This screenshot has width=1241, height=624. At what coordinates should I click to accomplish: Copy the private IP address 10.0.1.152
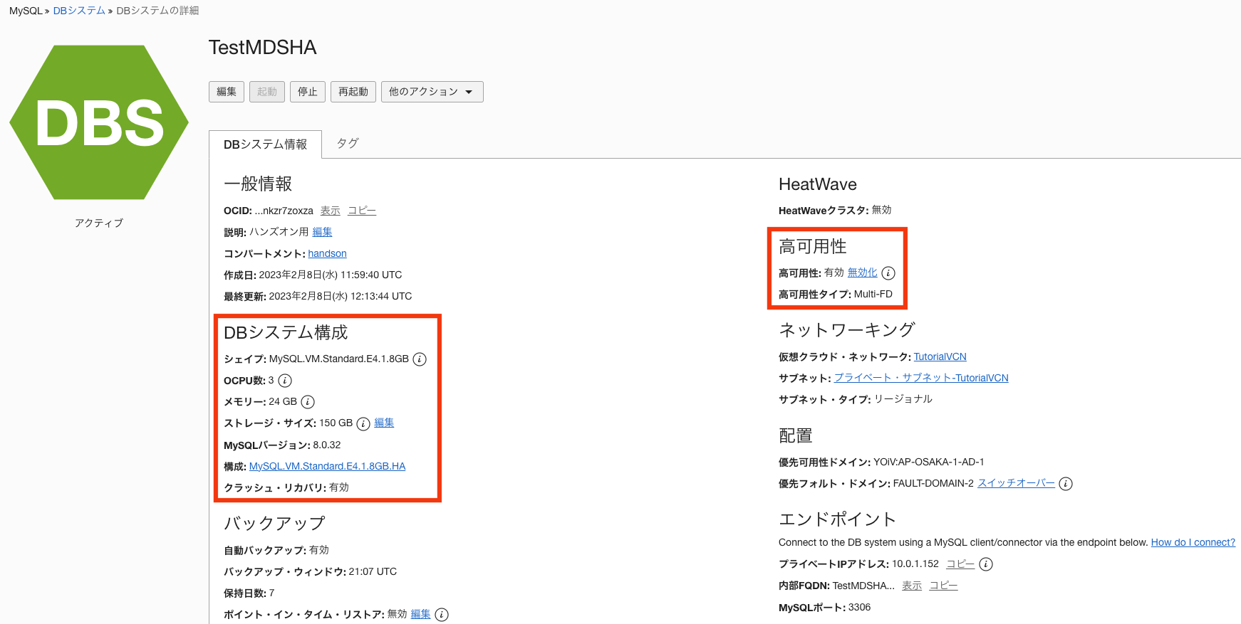[x=960, y=564]
